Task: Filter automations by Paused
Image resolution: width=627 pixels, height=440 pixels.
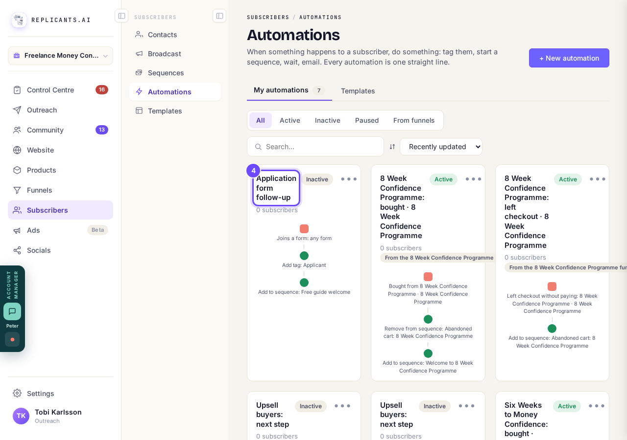Action: coord(367,120)
